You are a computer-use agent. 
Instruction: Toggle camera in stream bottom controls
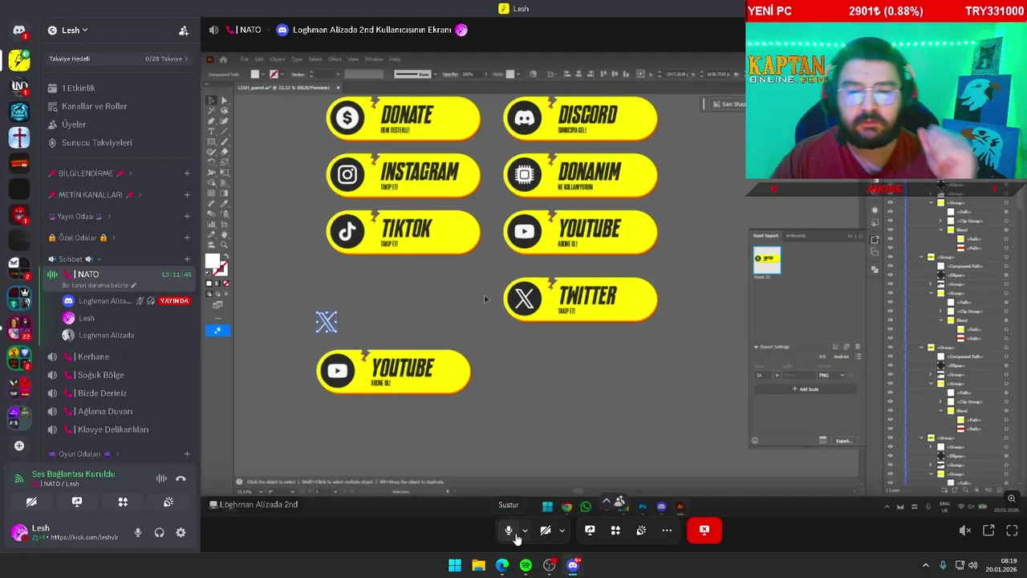point(546,530)
